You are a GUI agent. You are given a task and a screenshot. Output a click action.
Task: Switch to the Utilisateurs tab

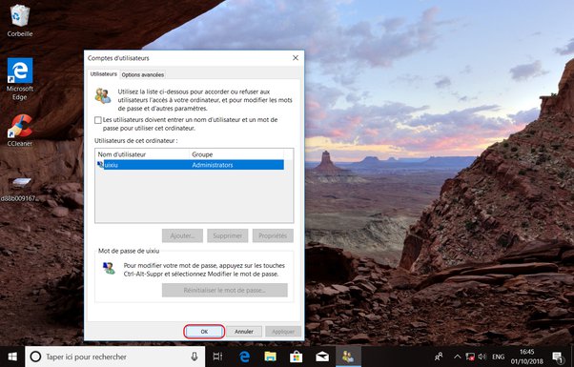(104, 74)
